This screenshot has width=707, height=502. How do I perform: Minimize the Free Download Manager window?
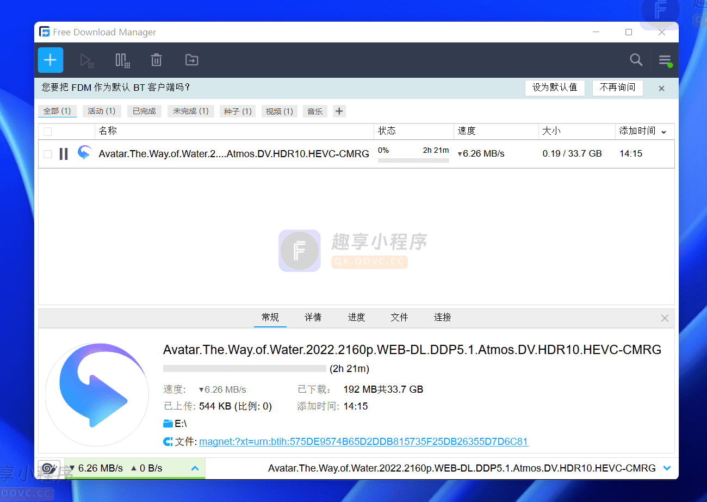597,32
